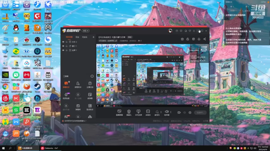The height and width of the screenshot is (151, 270).
Task: Switch to the second scene tab
Action: (77, 37)
